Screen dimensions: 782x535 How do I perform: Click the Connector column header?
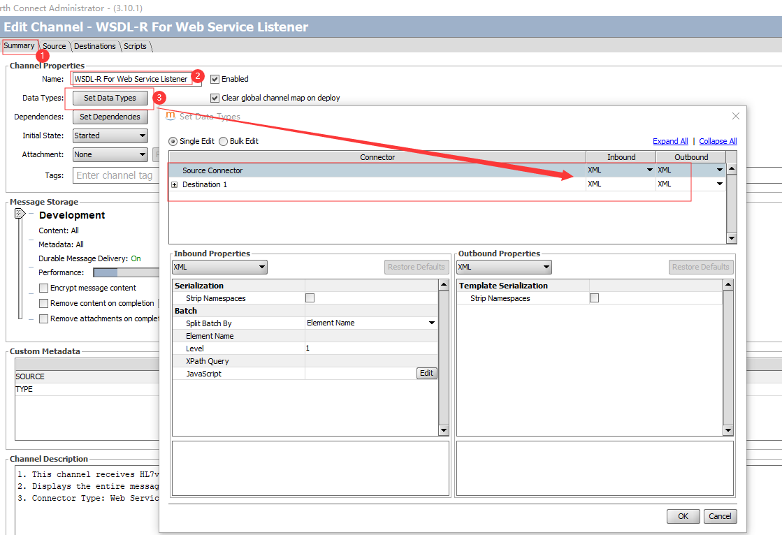point(377,157)
